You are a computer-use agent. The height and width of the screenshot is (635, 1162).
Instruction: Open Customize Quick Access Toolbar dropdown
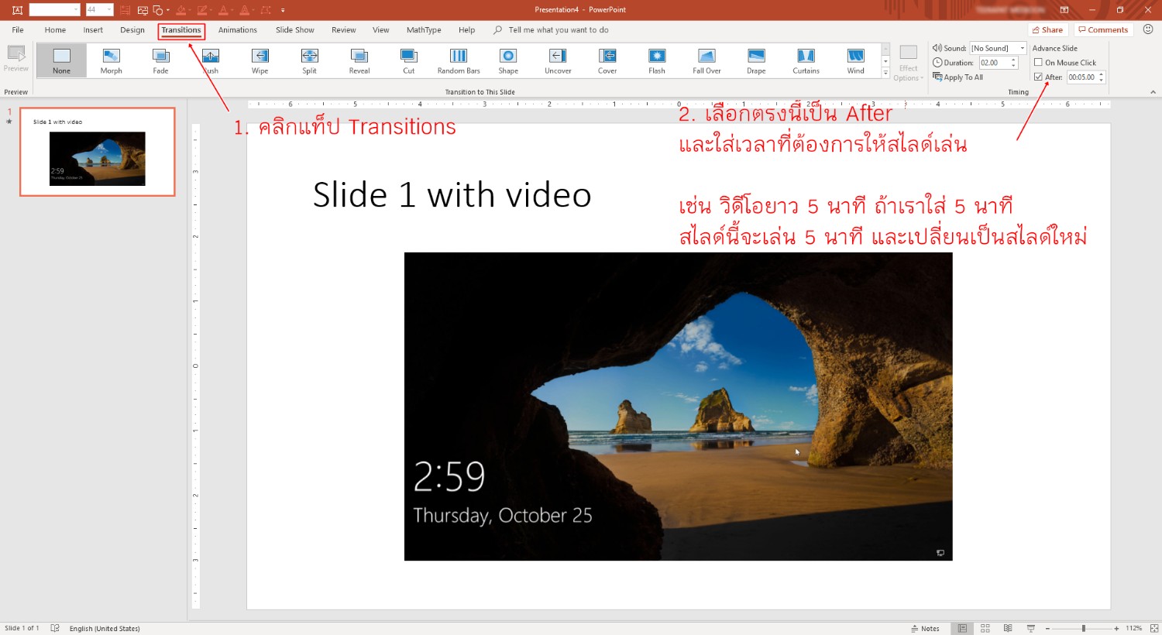[x=283, y=10]
